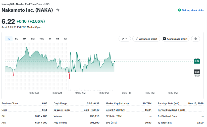This screenshot has width=207, height=127.
Task: Click the Volume value 238,113
Action: 94,116
